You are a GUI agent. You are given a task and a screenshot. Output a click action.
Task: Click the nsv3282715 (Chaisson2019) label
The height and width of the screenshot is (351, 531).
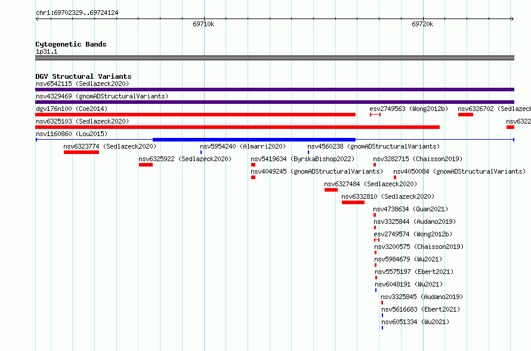(418, 159)
